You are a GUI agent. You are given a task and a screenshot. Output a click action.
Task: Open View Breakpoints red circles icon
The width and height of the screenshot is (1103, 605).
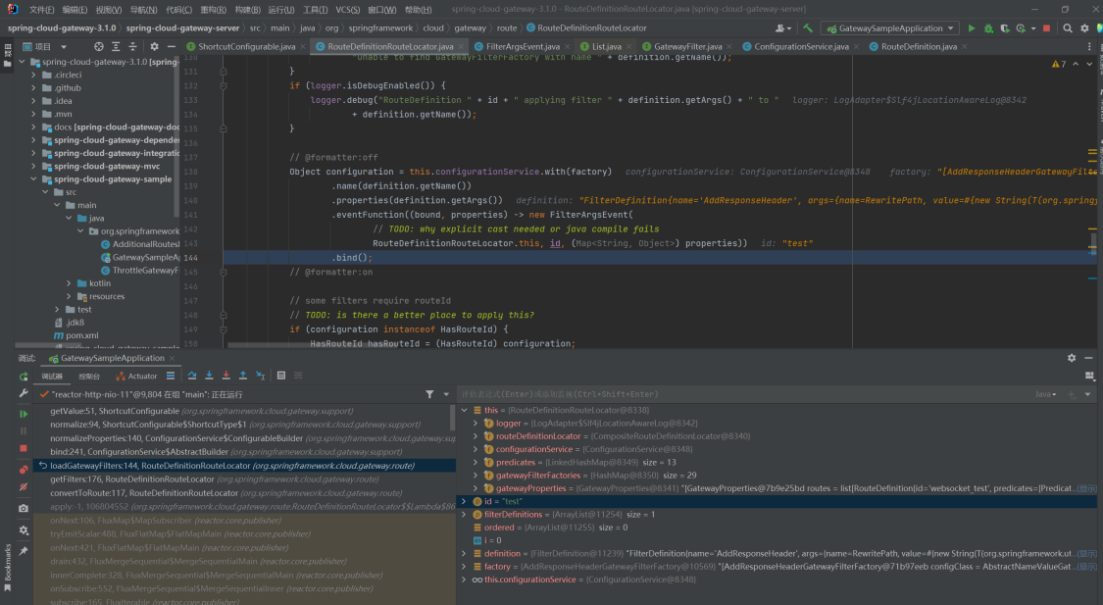pyautogui.click(x=24, y=470)
